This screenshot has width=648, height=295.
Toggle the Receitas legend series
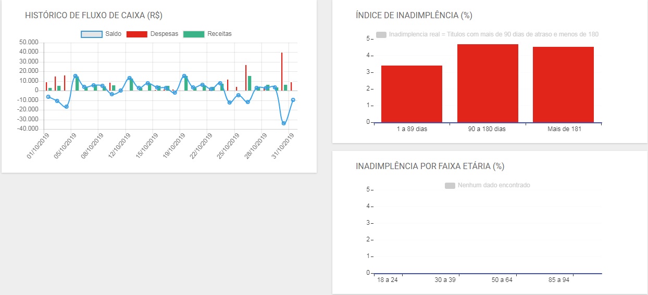pos(219,34)
